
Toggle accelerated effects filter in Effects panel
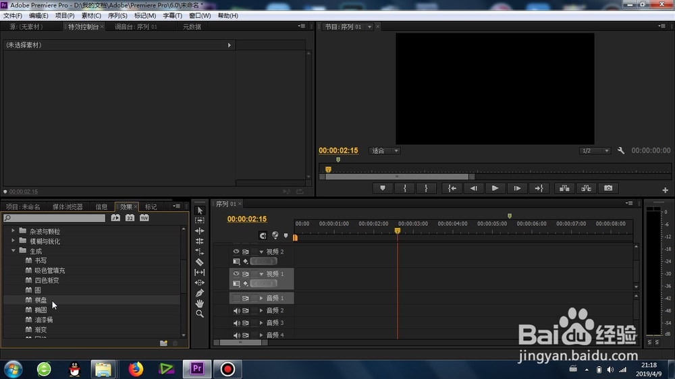click(x=115, y=218)
